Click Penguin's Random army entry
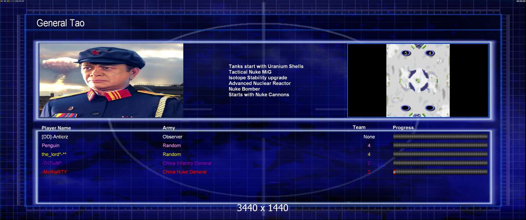Viewport: 526px width, 220px height. tap(172, 146)
